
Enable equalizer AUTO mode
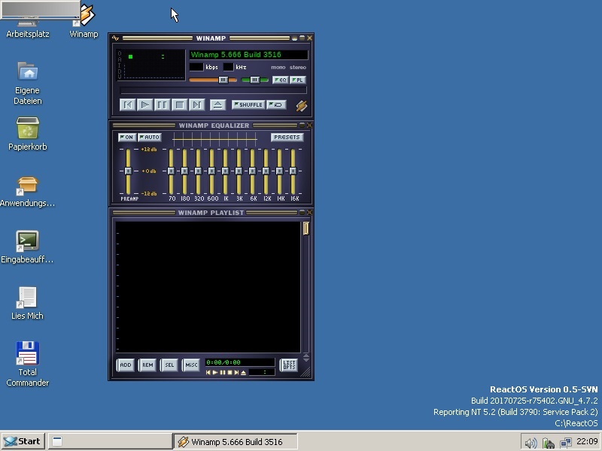[x=150, y=138]
